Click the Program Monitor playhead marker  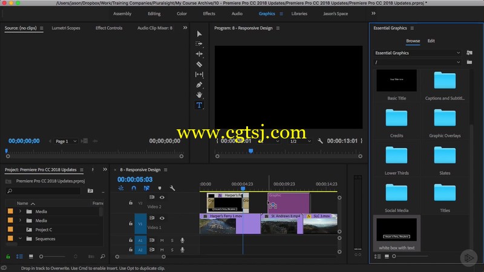tap(251, 151)
